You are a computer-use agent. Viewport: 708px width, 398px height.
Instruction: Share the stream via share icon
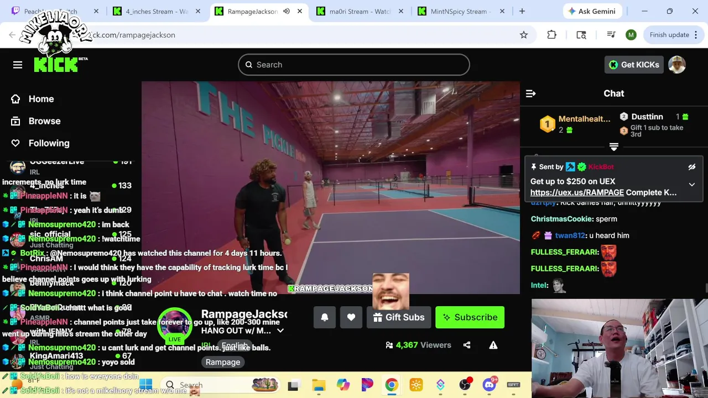click(x=467, y=345)
